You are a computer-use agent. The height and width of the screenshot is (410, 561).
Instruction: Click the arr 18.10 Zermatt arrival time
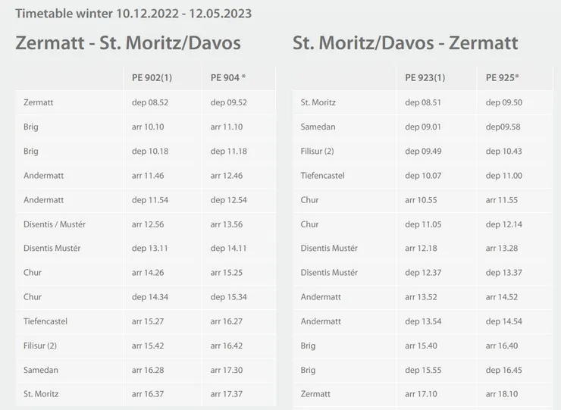(503, 394)
